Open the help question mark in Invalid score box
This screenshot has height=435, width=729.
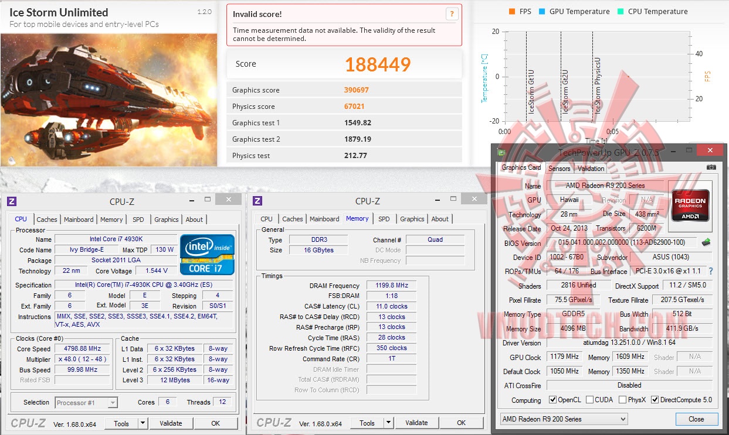[452, 14]
